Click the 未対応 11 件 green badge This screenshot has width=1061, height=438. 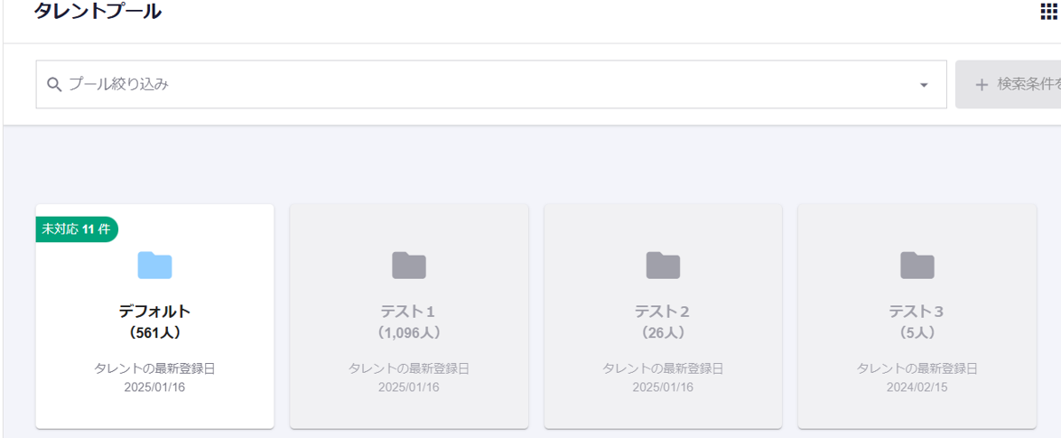point(77,229)
